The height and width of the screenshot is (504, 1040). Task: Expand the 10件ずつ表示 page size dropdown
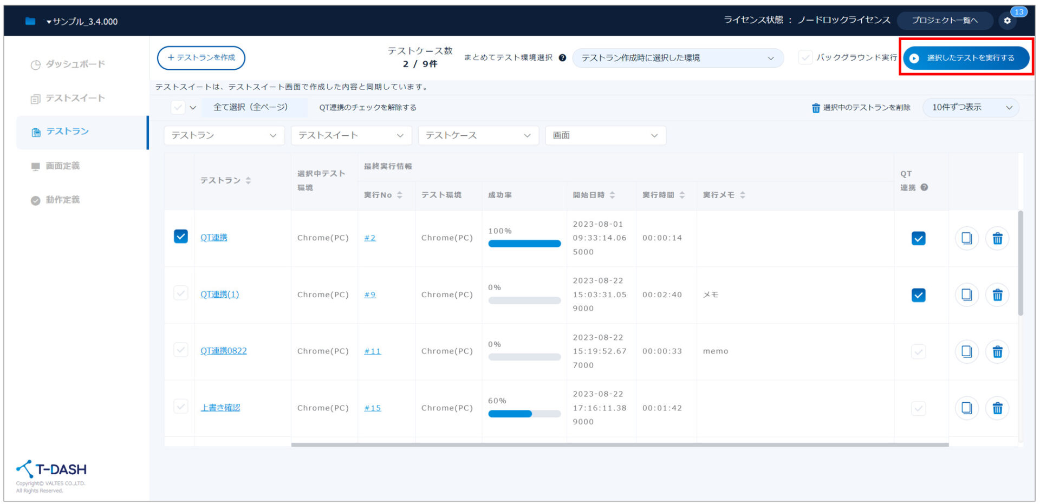(971, 107)
